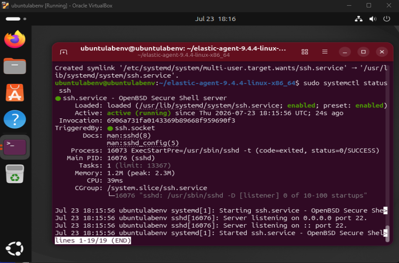
Task: Maximize the terminal window
Action: click(x=364, y=52)
